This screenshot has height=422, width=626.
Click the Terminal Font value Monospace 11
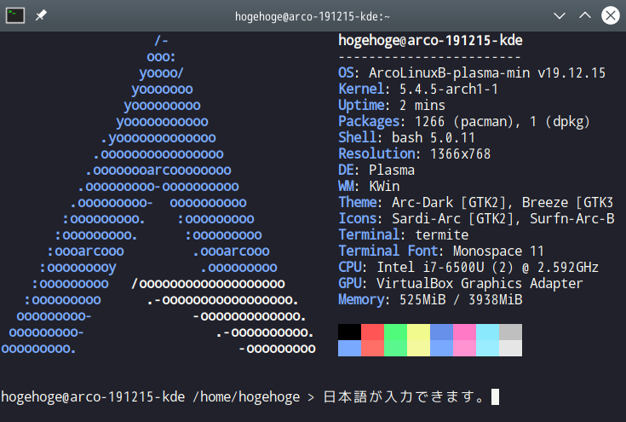pos(498,251)
